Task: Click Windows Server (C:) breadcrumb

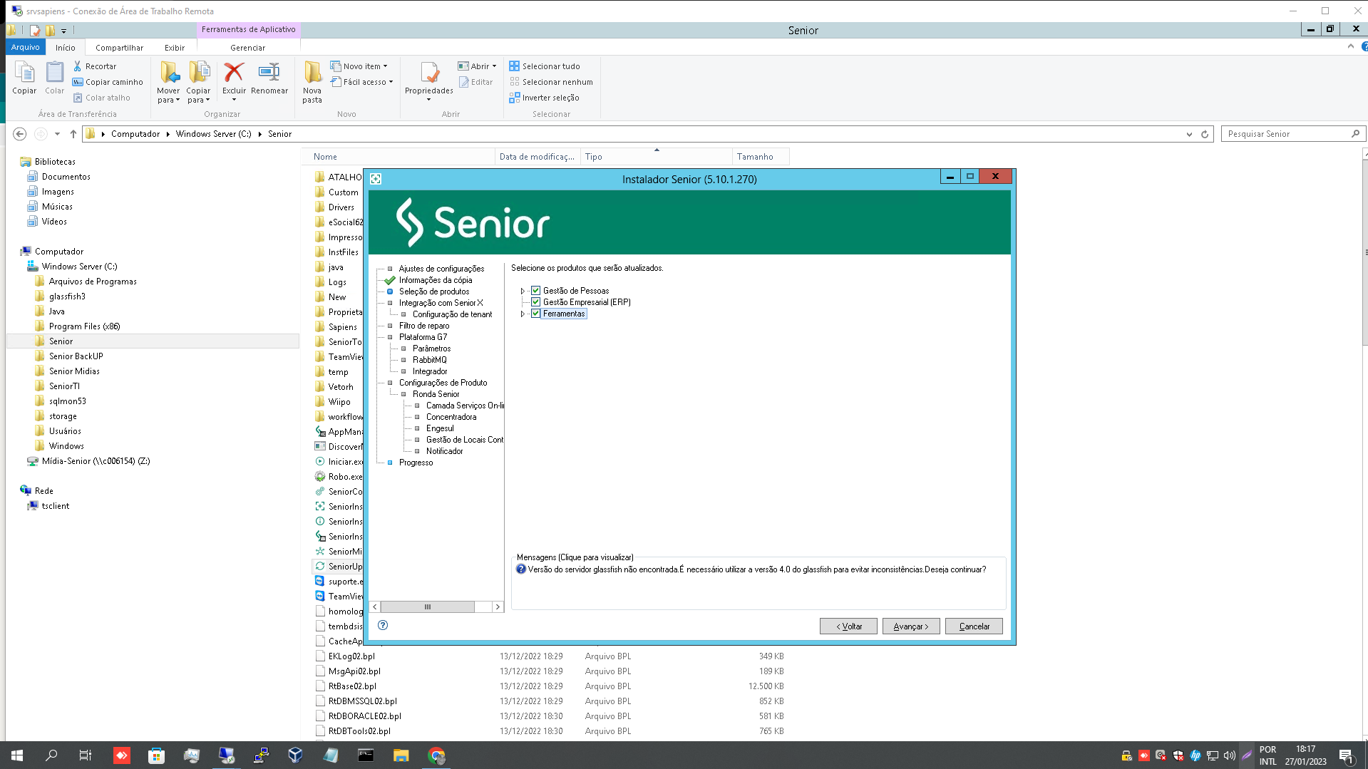Action: 213,134
